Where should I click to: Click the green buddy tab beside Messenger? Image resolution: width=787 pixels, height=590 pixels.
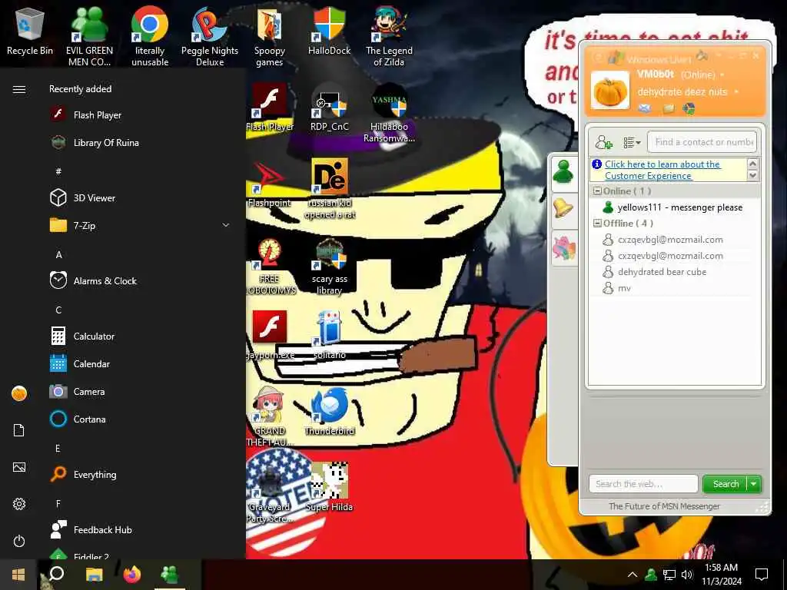563,173
